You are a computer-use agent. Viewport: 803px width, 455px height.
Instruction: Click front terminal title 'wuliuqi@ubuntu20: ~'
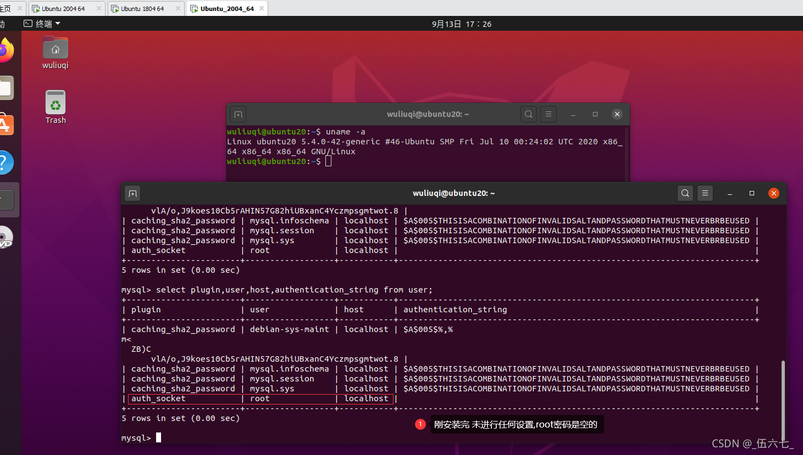[454, 193]
